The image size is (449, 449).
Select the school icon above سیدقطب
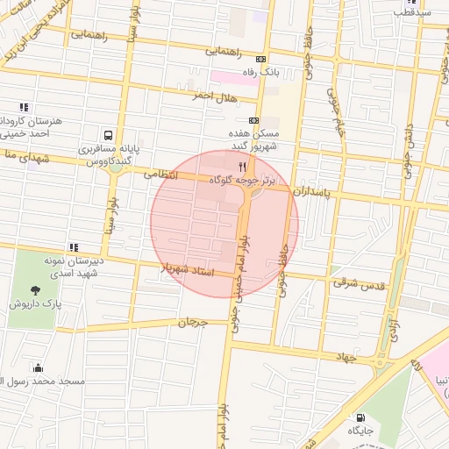click(x=411, y=2)
